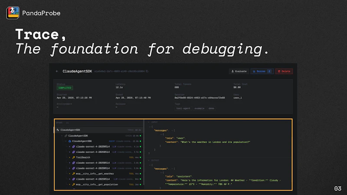This screenshot has height=195, width=347.
Task: Copy the trace ID with the copy icon
Action: (x=147, y=71)
